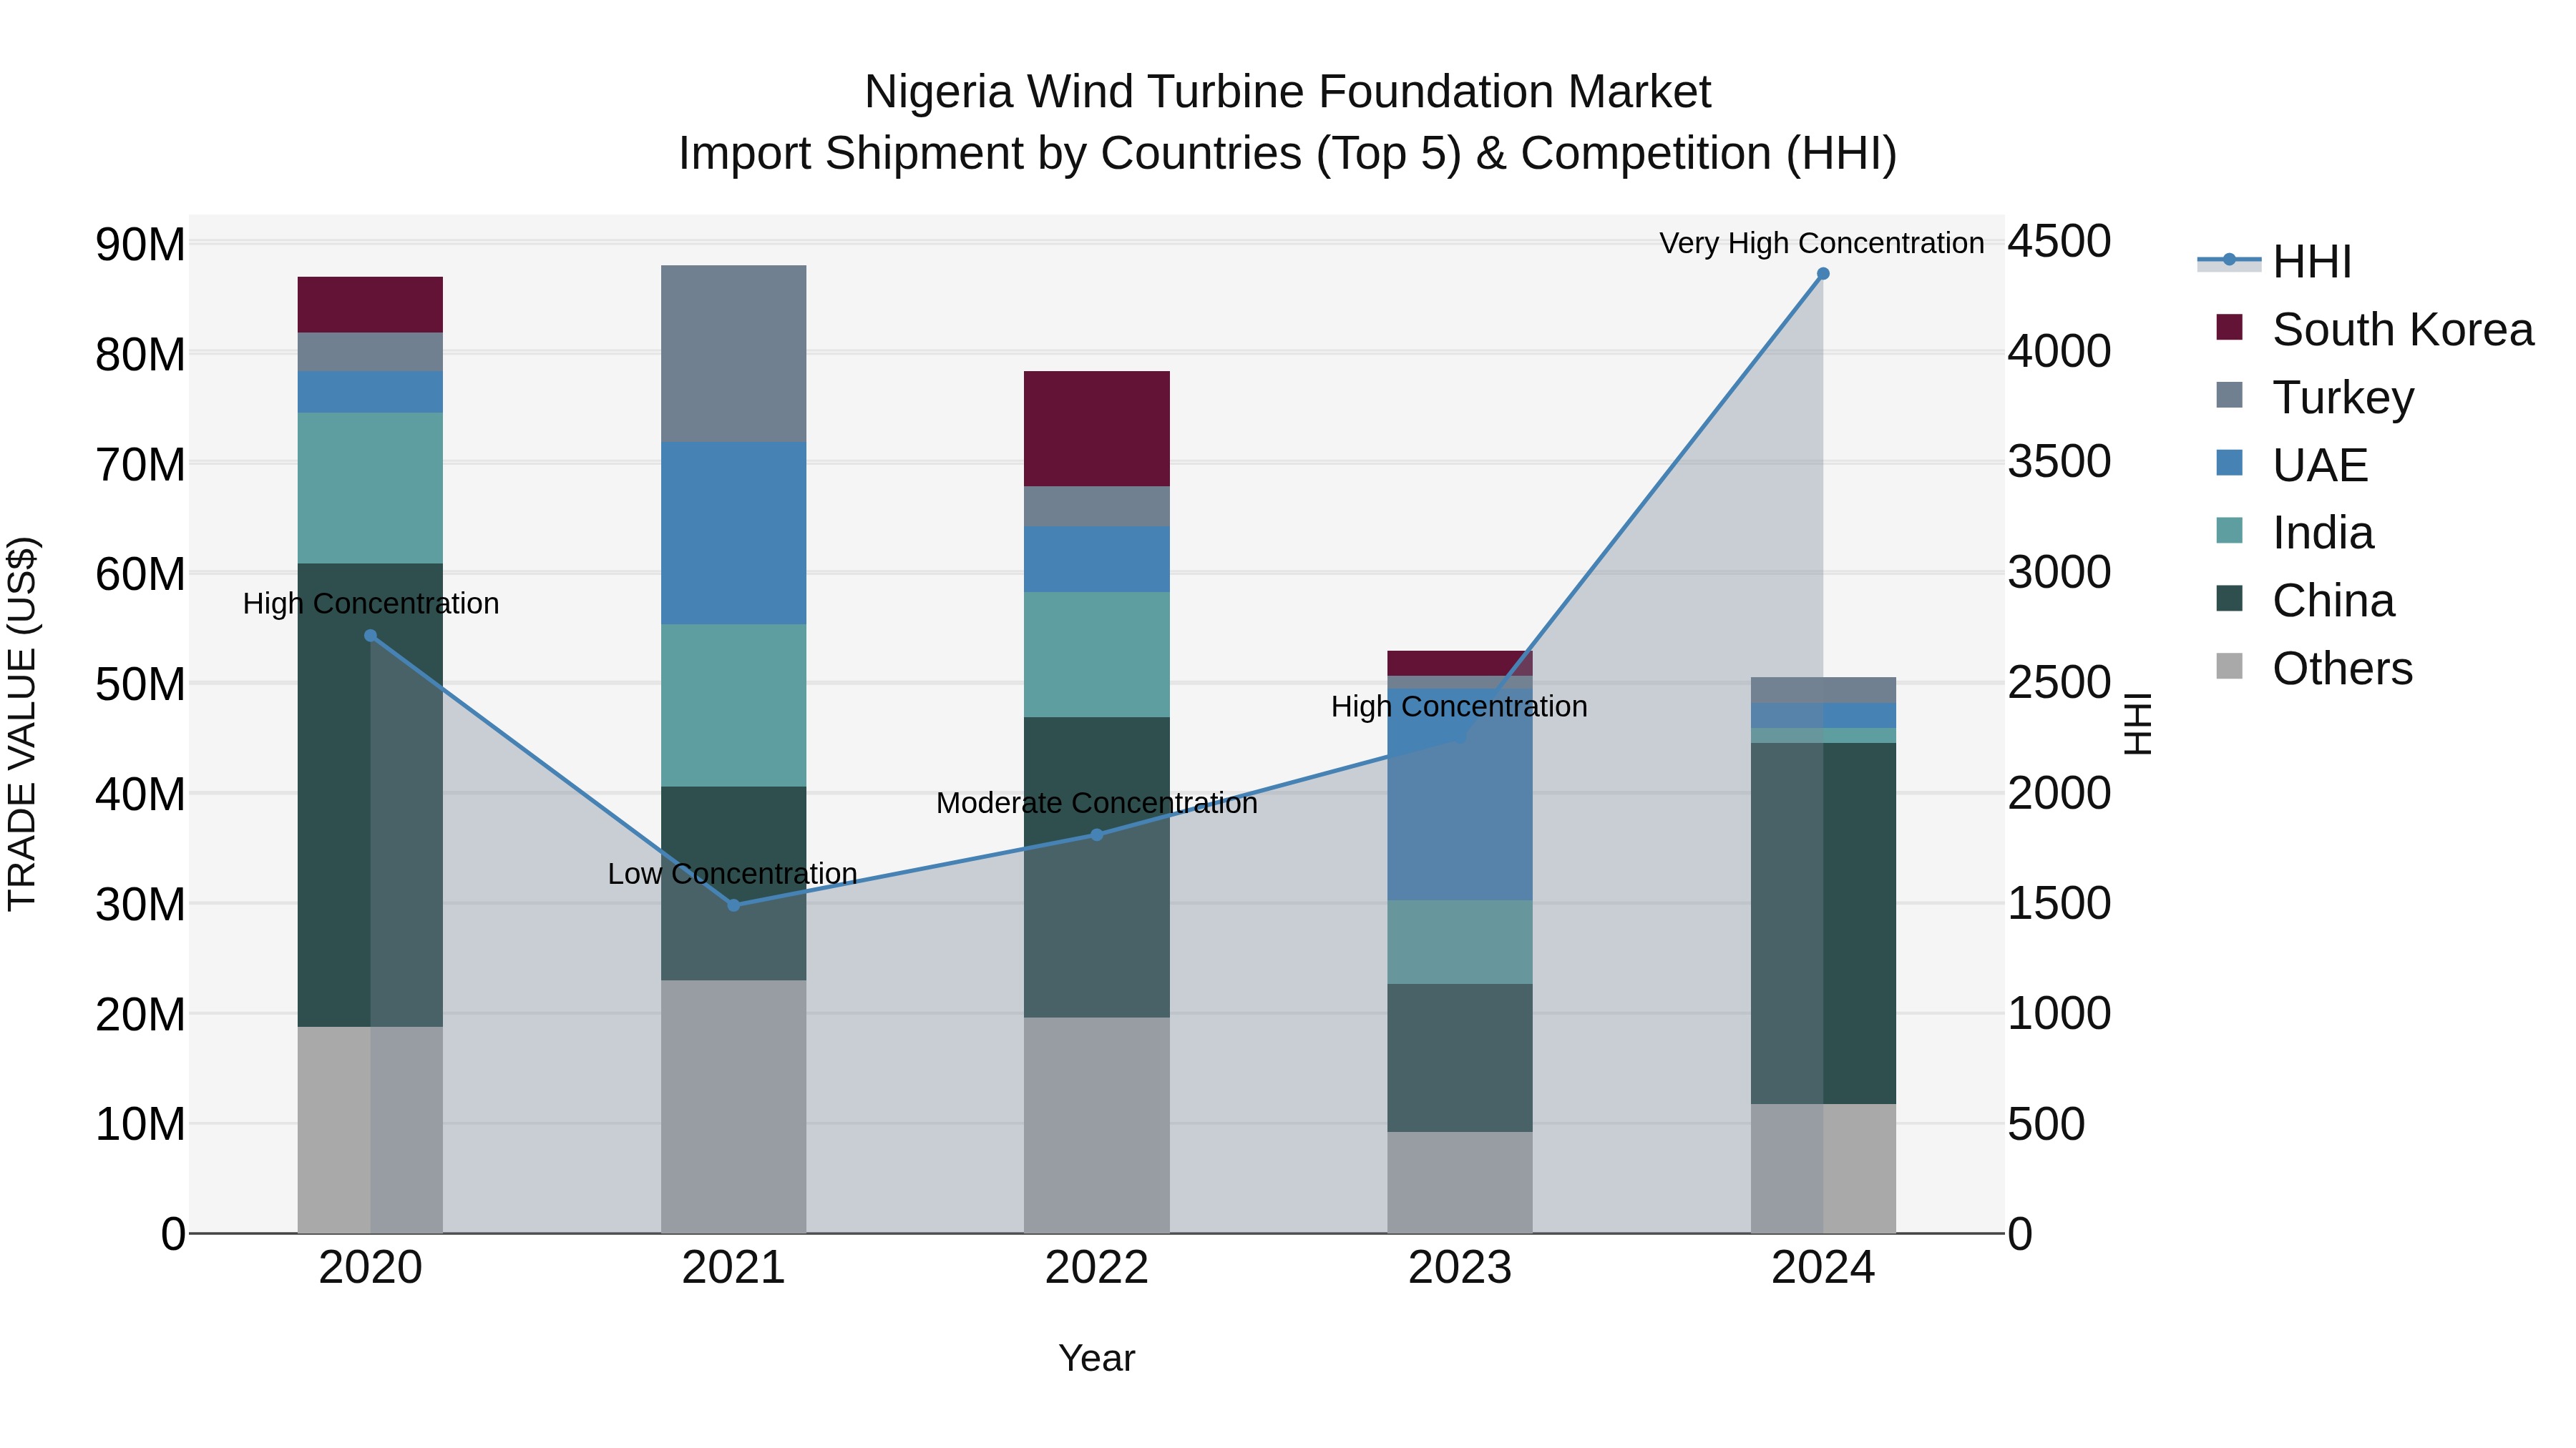Toggle India series in legend

pyautogui.click(x=2294, y=533)
